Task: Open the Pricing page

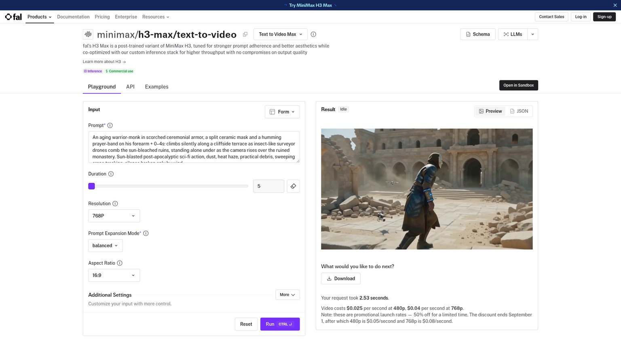Action: coord(102,17)
